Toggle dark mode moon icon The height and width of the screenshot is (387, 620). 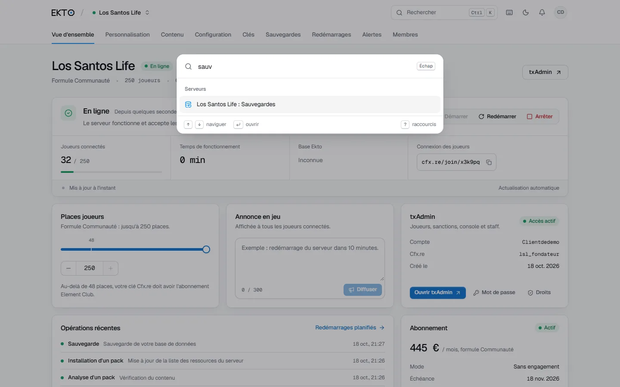coord(526,12)
